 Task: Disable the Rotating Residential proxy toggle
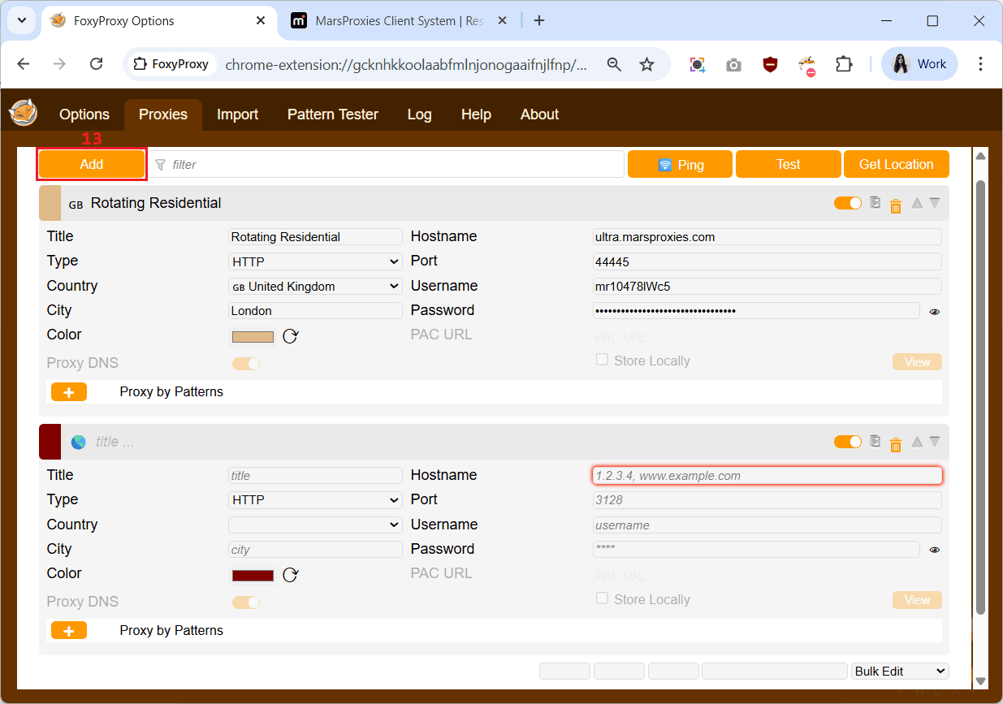tap(848, 203)
